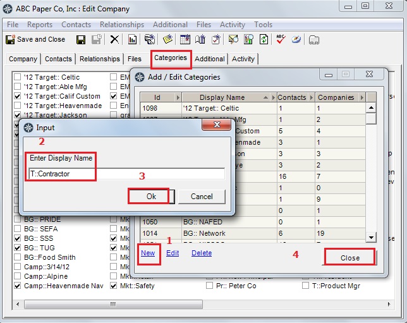This screenshot has height=323, width=407.
Task: Check the Pr:: Peter Co checkbox
Action: click(209, 286)
